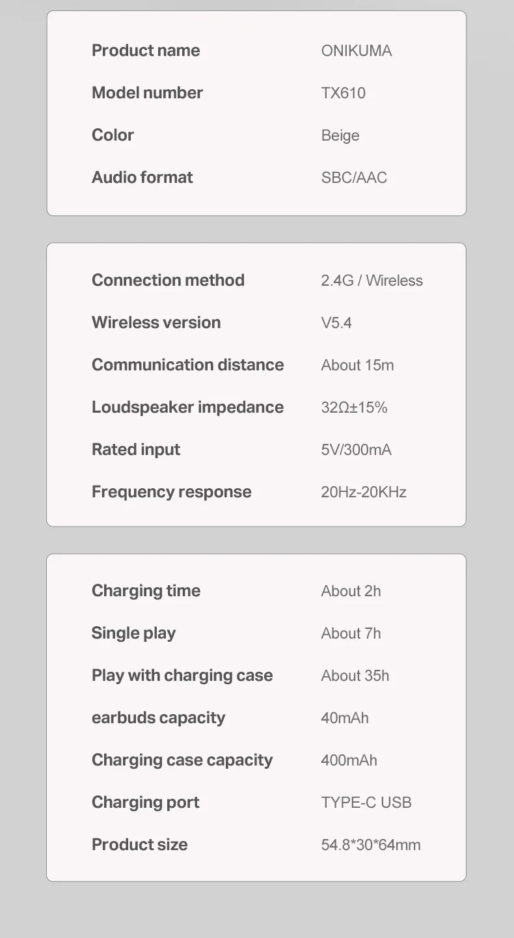Screen dimensions: 514x938
Task: Click the Model number label
Action: click(147, 93)
